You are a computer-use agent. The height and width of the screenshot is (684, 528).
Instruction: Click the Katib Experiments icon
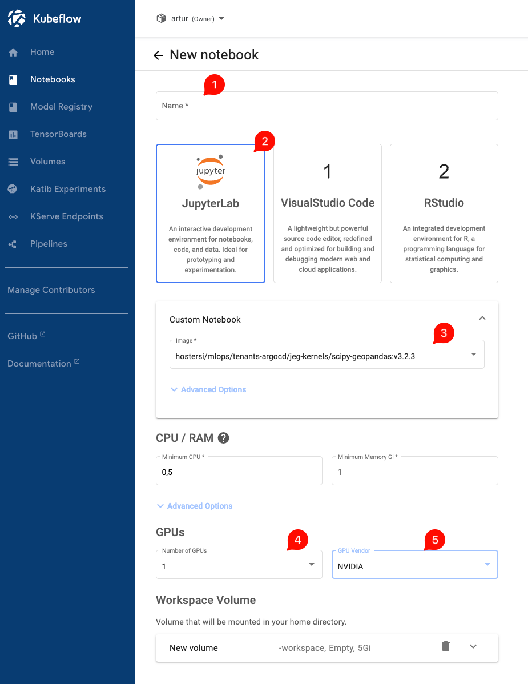click(x=12, y=189)
